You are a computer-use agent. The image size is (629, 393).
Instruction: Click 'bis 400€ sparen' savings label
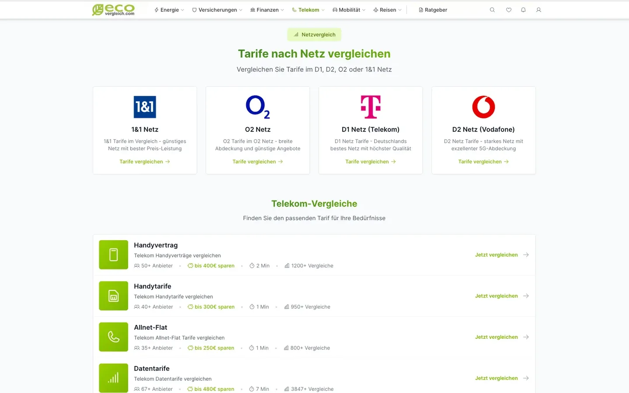click(x=211, y=266)
